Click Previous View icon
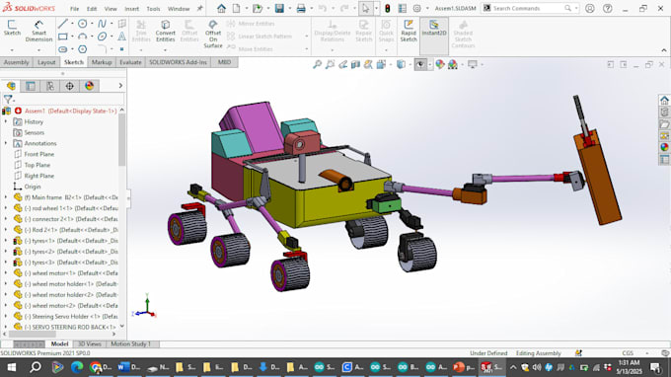 point(342,64)
